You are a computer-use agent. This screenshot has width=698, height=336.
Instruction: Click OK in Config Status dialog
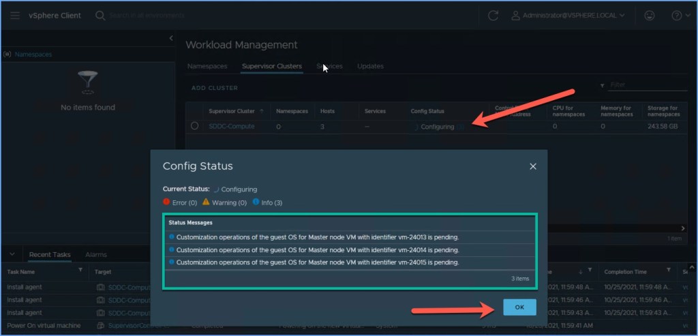(519, 307)
